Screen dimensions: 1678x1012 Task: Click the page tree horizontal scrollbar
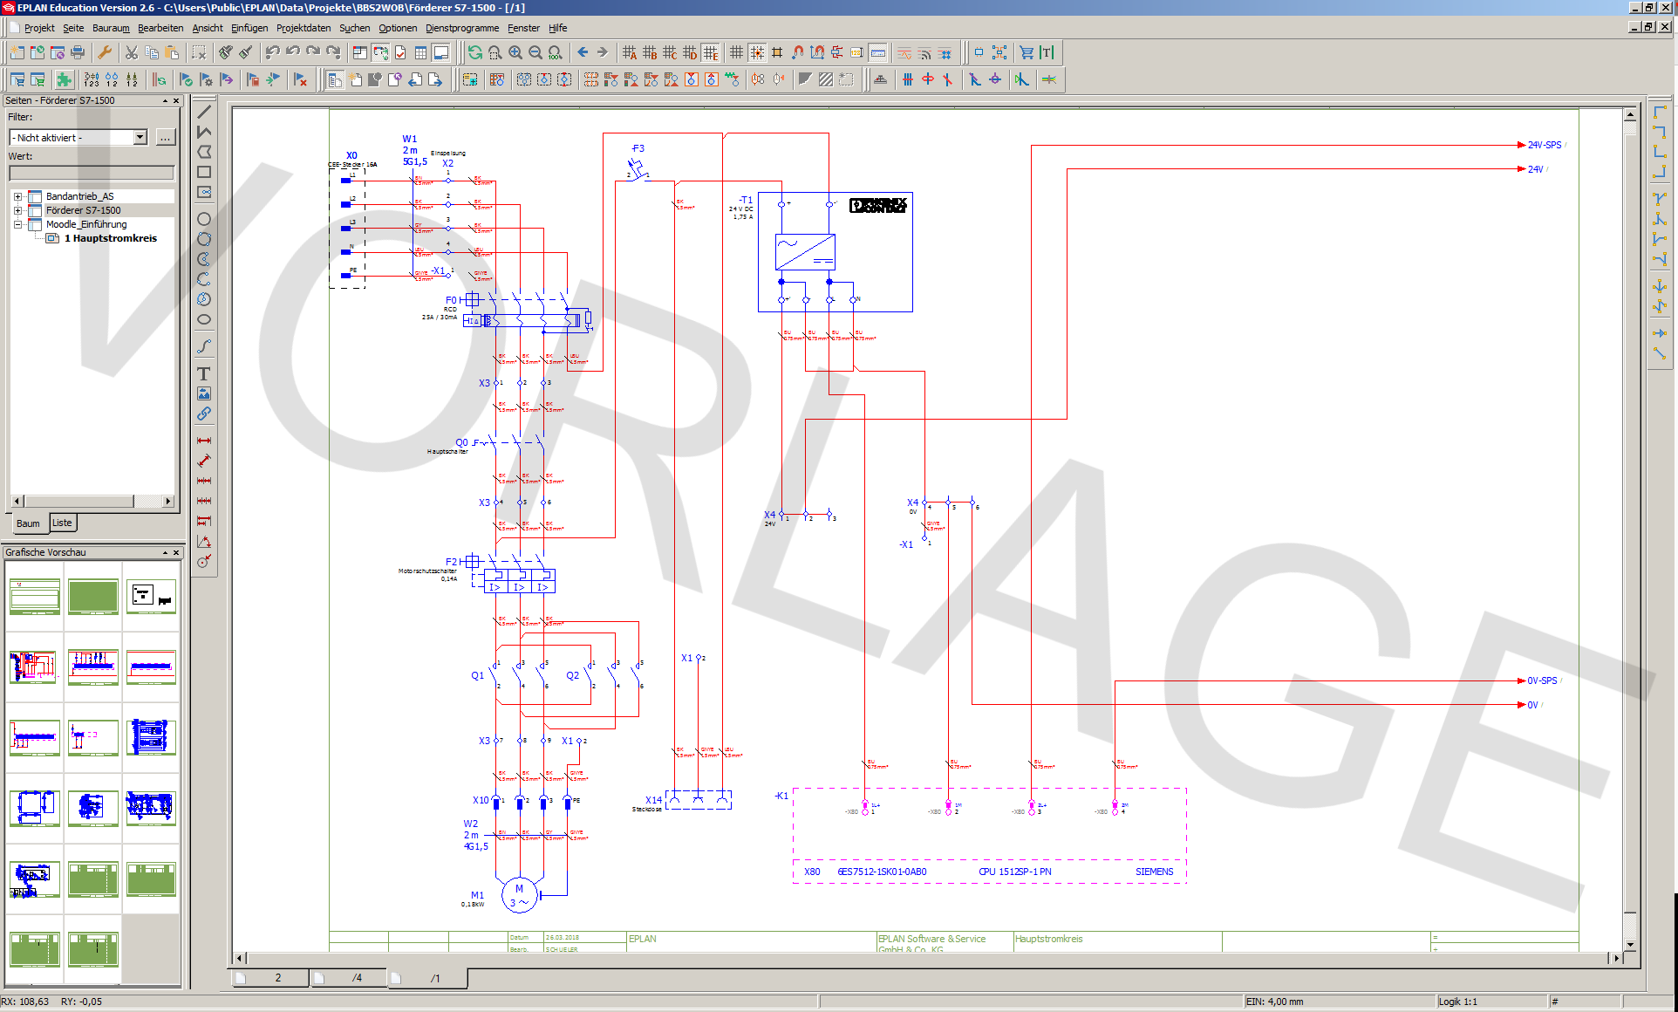click(x=92, y=501)
